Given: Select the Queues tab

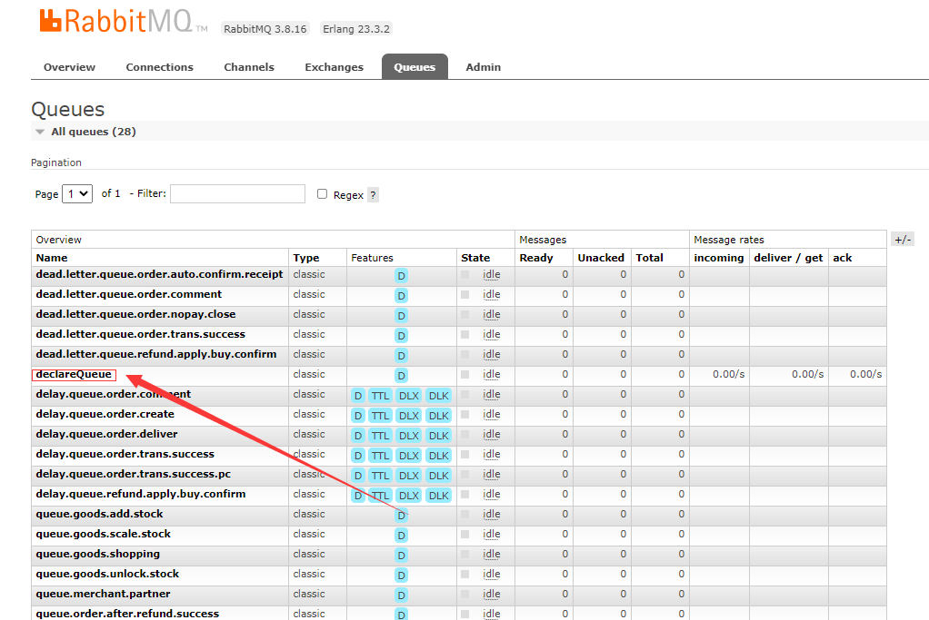Looking at the screenshot, I should 415,67.
